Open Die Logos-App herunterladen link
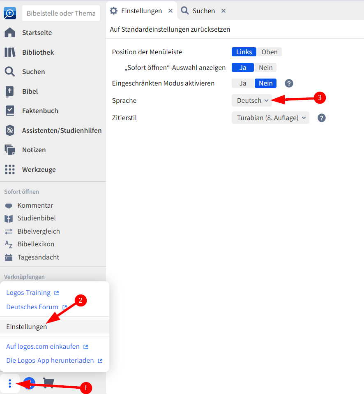Screen dimensions: 364x394 [50, 361]
